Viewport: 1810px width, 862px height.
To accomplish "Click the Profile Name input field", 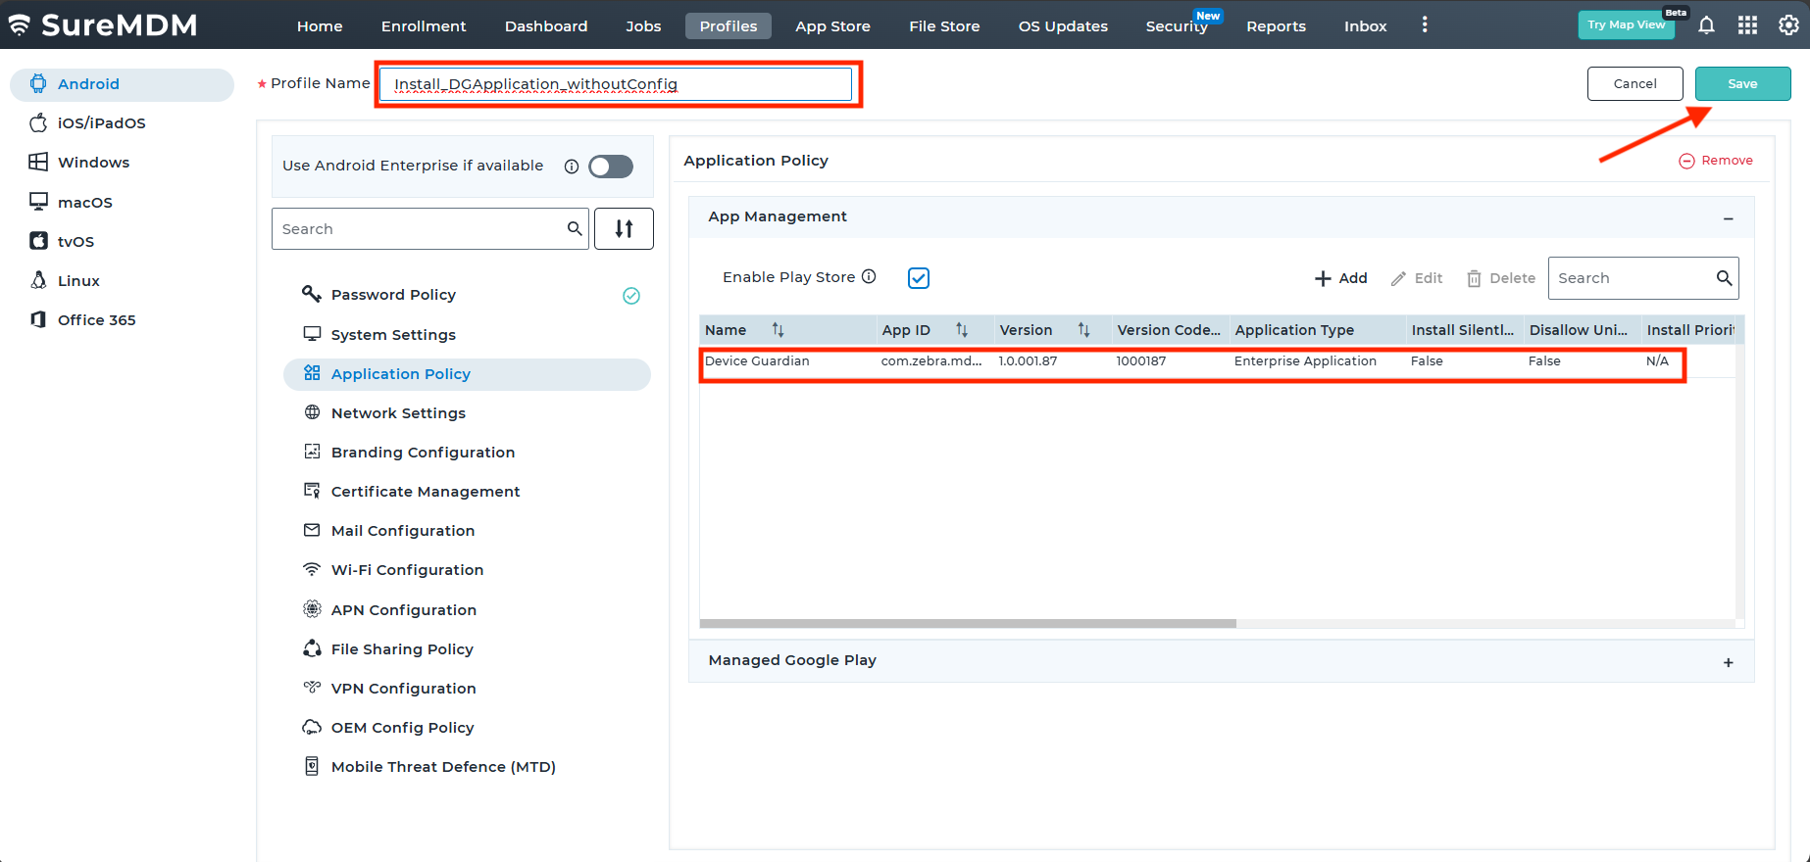I will [x=616, y=84].
